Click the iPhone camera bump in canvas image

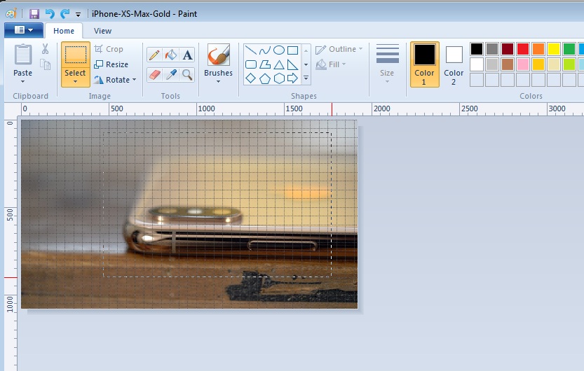[x=194, y=214]
